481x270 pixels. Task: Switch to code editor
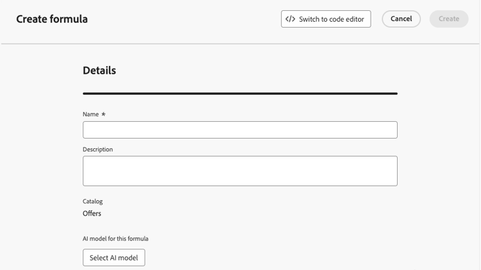point(326,19)
